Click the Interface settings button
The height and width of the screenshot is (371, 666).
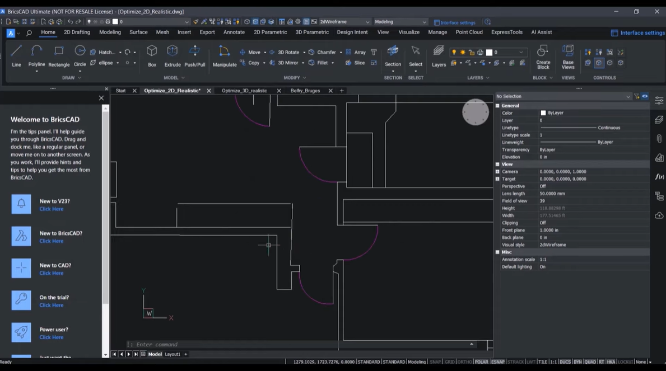638,33
